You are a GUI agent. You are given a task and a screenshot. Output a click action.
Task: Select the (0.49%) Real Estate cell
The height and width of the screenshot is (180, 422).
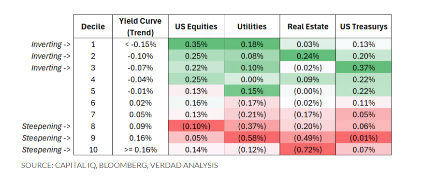click(308, 138)
